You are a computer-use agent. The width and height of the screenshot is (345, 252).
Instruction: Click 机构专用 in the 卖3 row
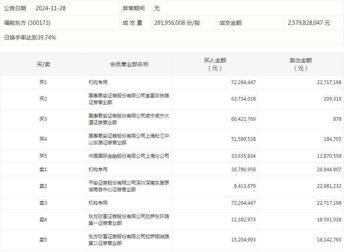coord(98,203)
